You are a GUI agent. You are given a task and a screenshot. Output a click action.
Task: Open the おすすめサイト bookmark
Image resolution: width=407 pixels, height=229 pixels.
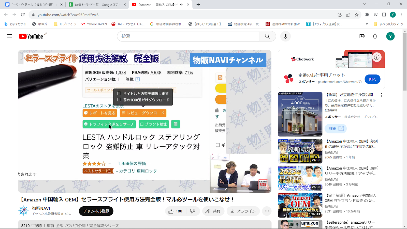[16, 24]
